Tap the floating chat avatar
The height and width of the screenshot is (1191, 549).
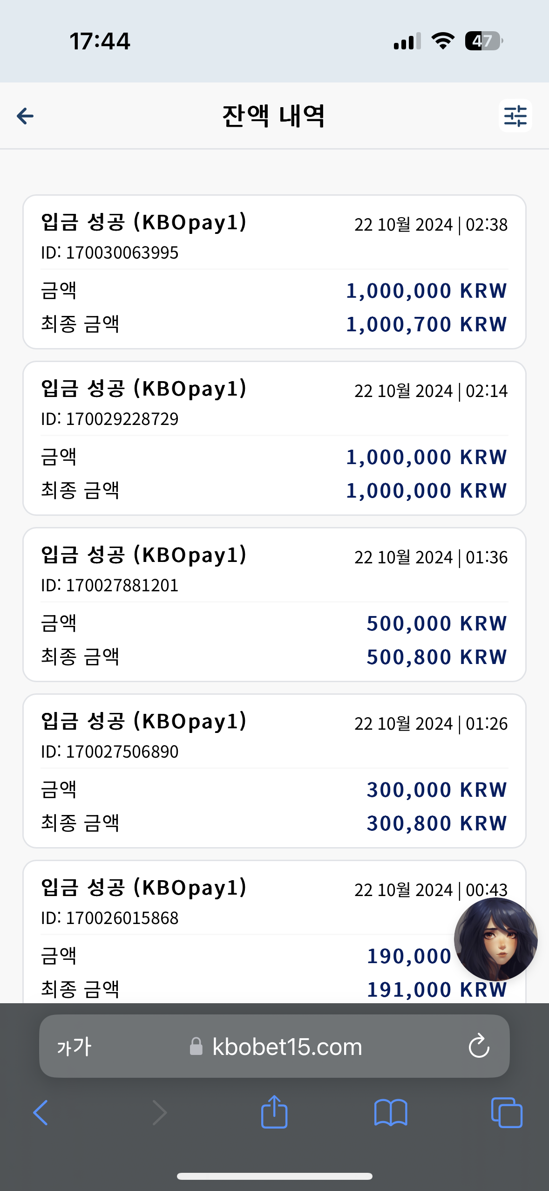point(495,939)
